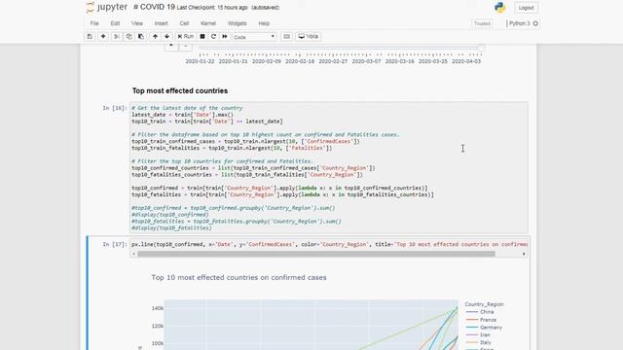Click the horizontal scrollbar of cell In [17]
623x350 pixels.
pos(316,254)
